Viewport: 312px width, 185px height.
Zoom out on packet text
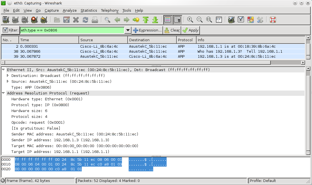tap(200, 20)
